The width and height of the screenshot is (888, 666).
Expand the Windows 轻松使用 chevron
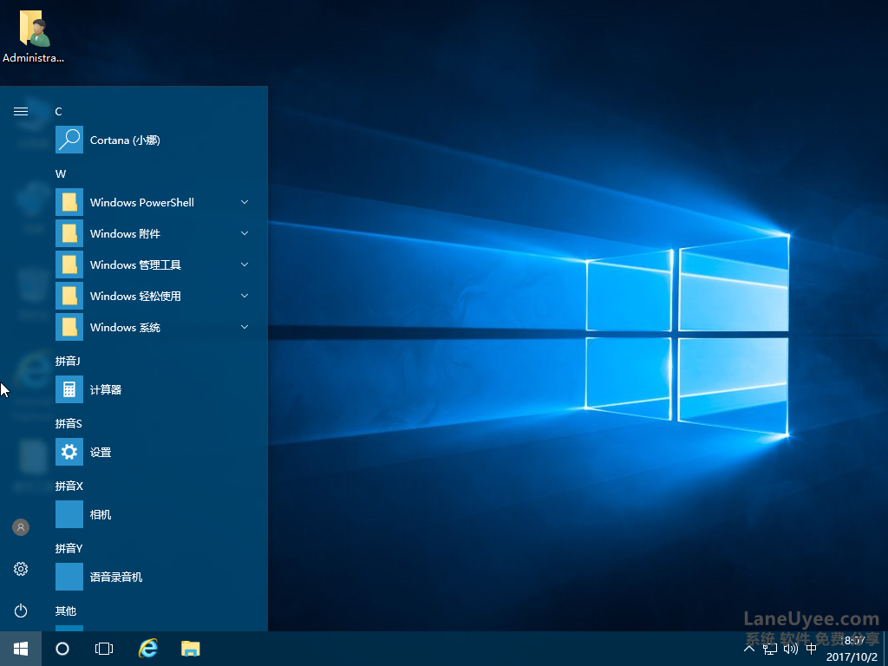coord(245,296)
